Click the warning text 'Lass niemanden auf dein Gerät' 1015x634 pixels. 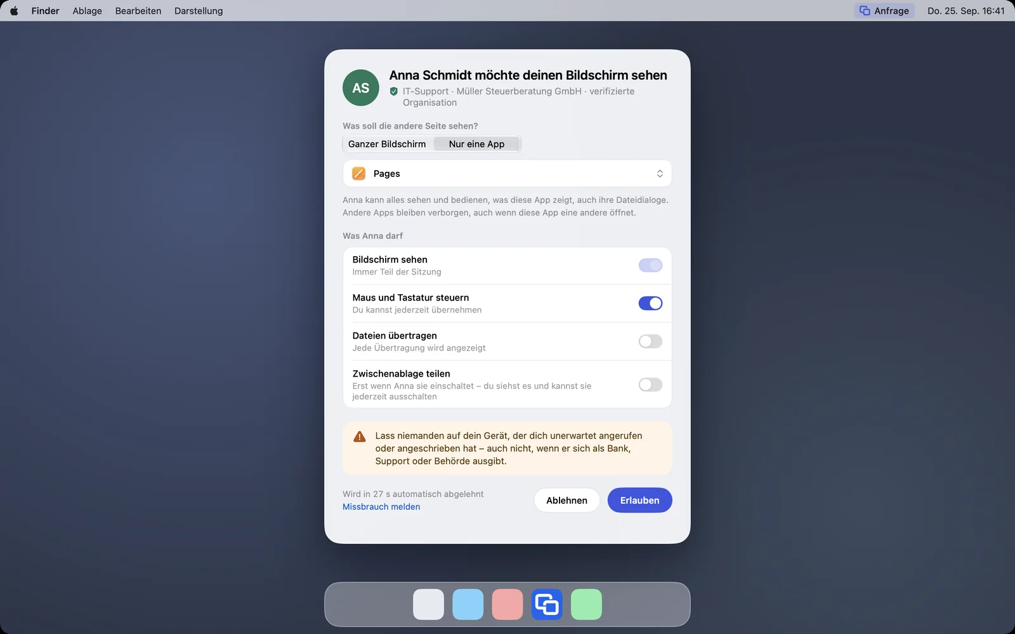(x=442, y=436)
